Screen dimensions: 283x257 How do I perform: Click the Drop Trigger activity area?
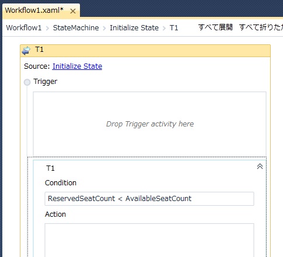pyautogui.click(x=149, y=124)
